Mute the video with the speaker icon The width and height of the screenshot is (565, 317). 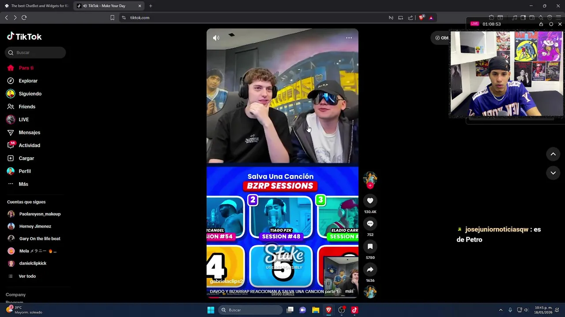pyautogui.click(x=216, y=38)
